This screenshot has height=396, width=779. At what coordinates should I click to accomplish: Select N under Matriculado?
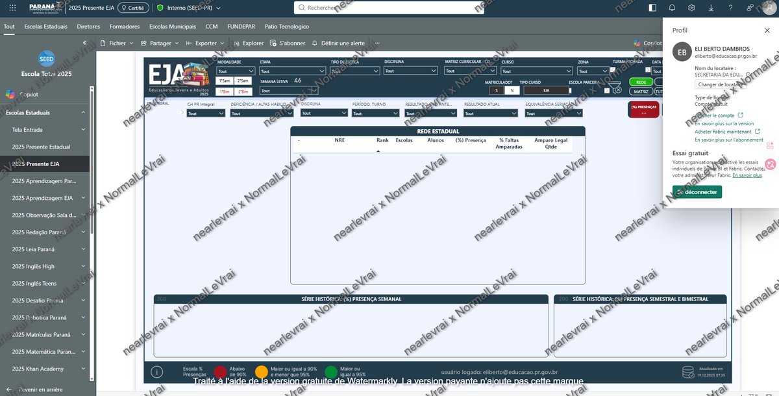click(512, 91)
